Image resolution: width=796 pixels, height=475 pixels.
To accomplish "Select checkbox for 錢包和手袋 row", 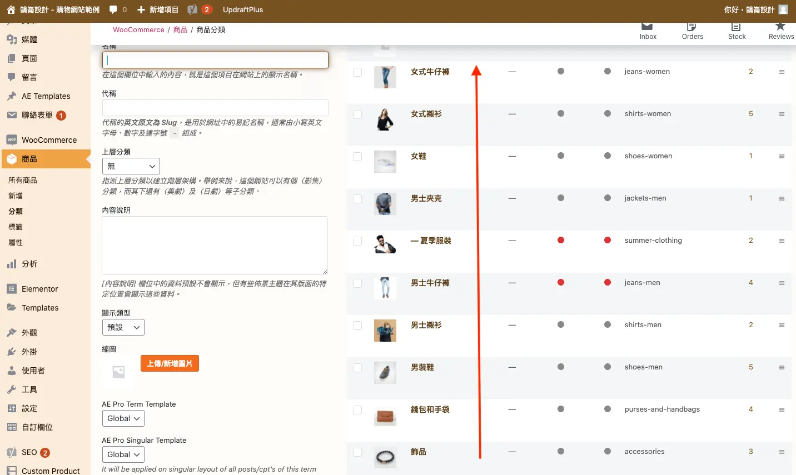I will [x=357, y=410].
